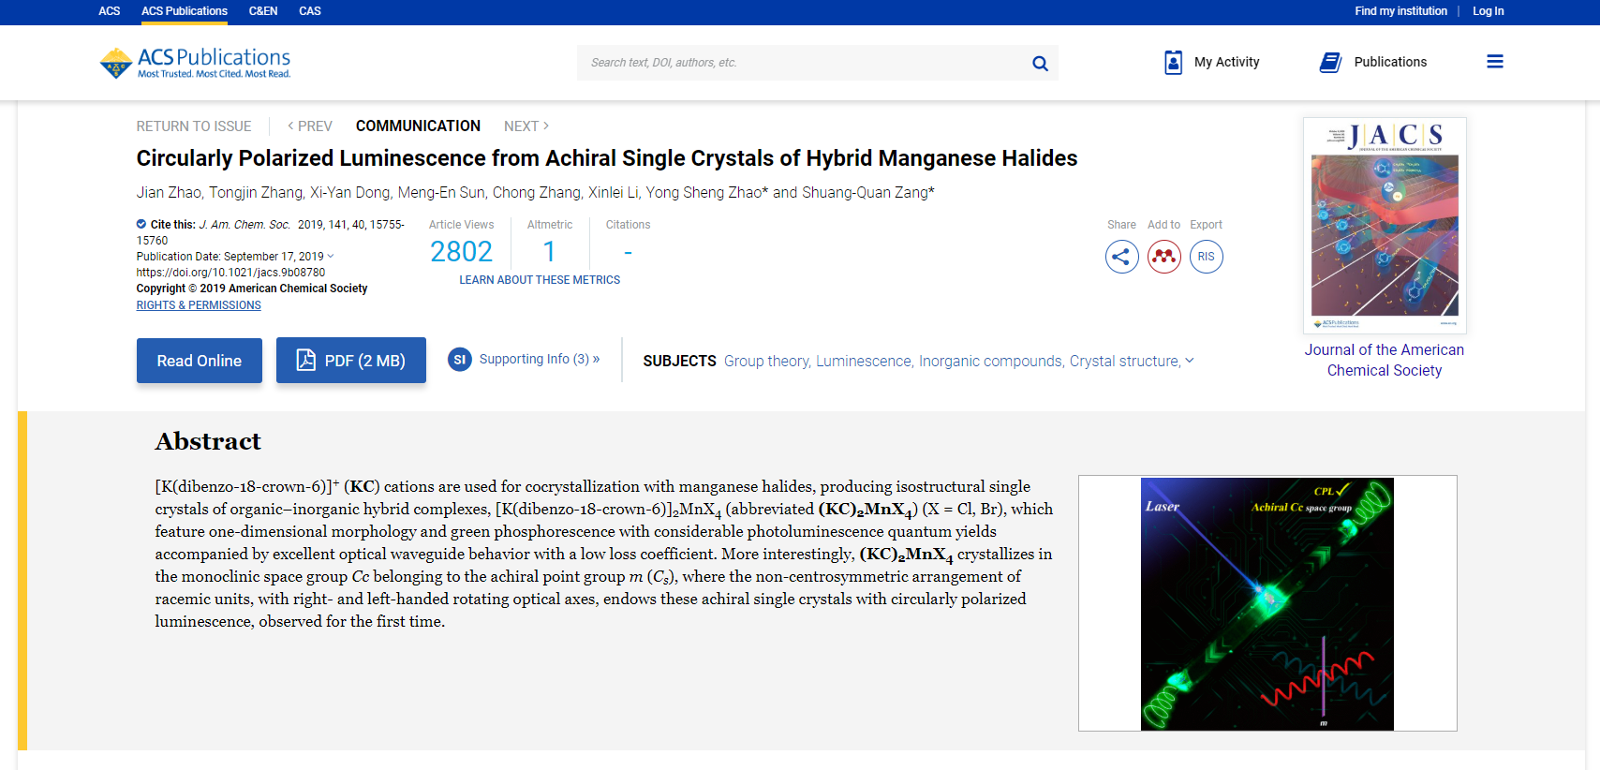Click the search magnifier icon

point(1040,63)
